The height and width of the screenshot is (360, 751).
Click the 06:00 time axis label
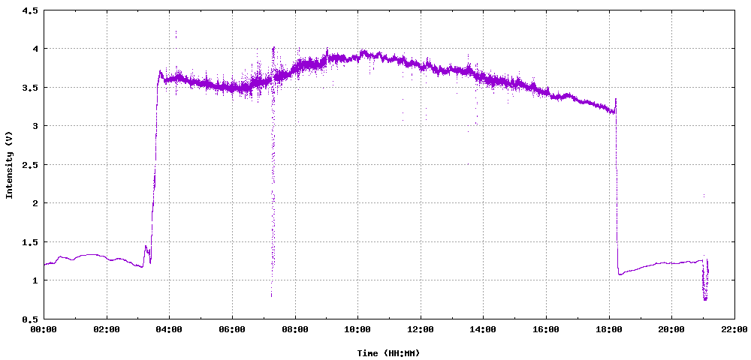[x=232, y=329]
